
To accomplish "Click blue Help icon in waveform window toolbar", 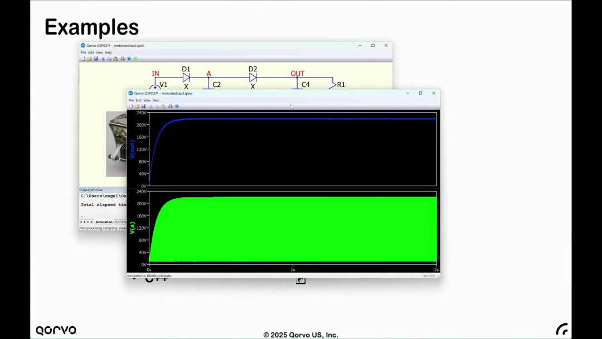I will [x=177, y=106].
